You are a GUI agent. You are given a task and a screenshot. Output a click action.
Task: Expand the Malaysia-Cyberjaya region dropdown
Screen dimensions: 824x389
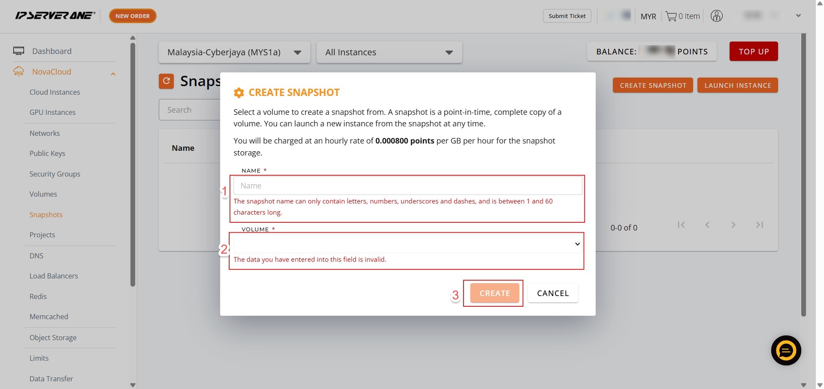click(x=234, y=52)
